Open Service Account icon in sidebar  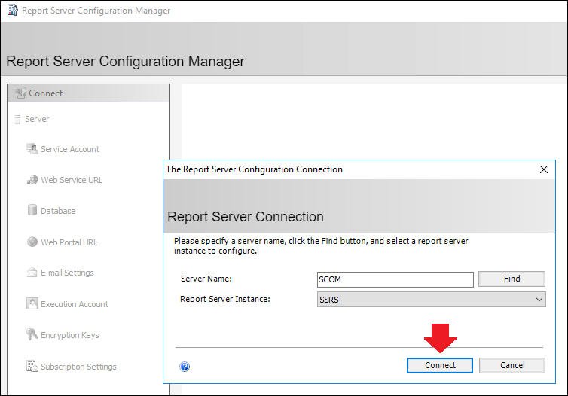(x=32, y=149)
